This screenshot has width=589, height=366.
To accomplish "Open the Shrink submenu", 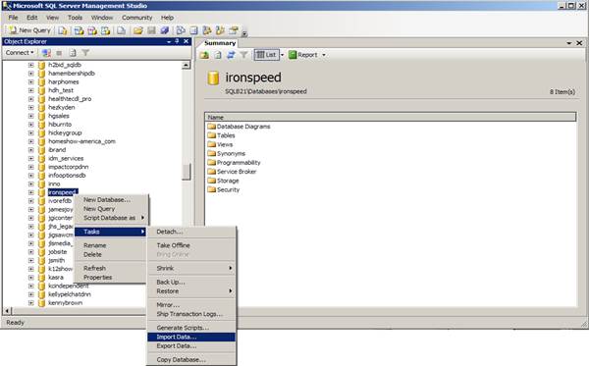I will (191, 269).
